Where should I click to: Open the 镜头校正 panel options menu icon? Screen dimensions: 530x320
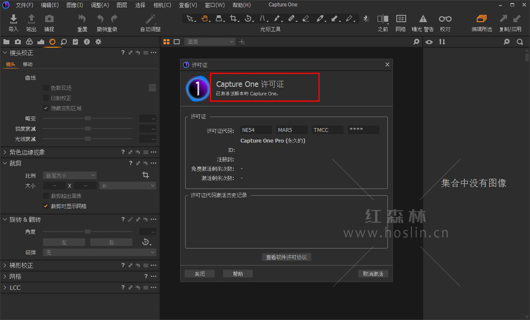coord(154,53)
